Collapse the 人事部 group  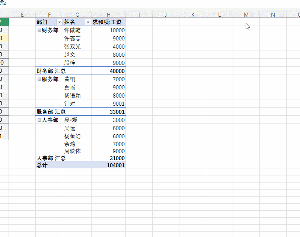(39, 120)
